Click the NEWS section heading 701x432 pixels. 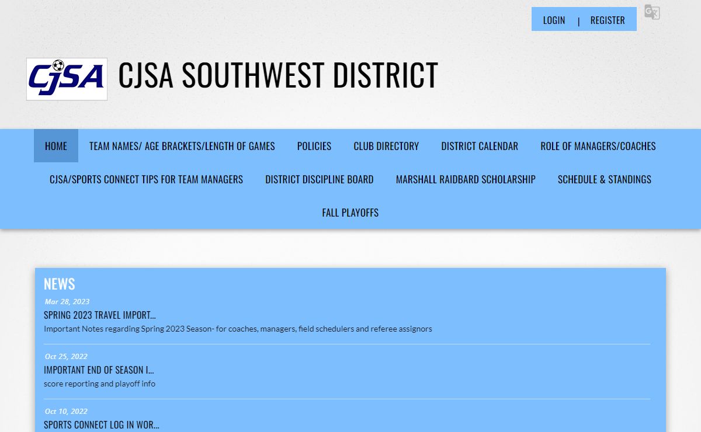click(60, 284)
